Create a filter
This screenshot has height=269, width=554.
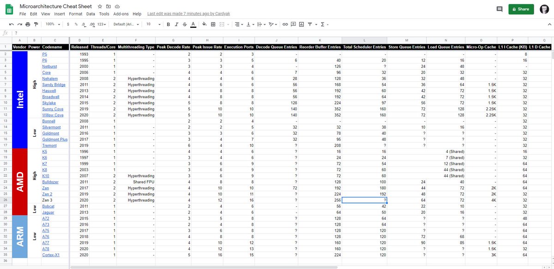coord(310,24)
